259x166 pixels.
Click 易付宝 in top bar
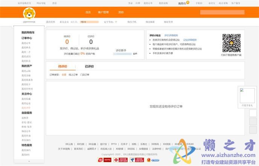point(212,3)
